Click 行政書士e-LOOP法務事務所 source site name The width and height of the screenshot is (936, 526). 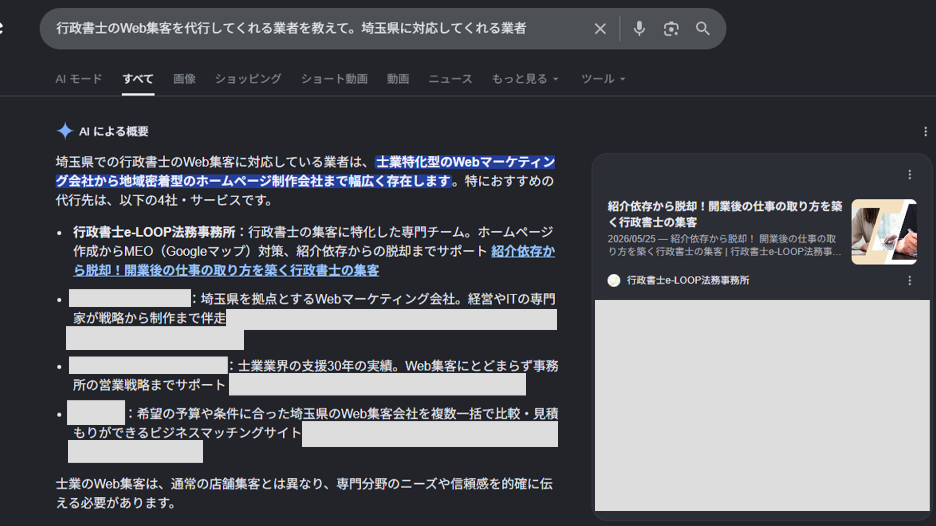[x=688, y=281]
